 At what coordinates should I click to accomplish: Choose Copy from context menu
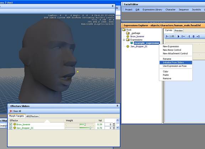[x=176, y=71]
